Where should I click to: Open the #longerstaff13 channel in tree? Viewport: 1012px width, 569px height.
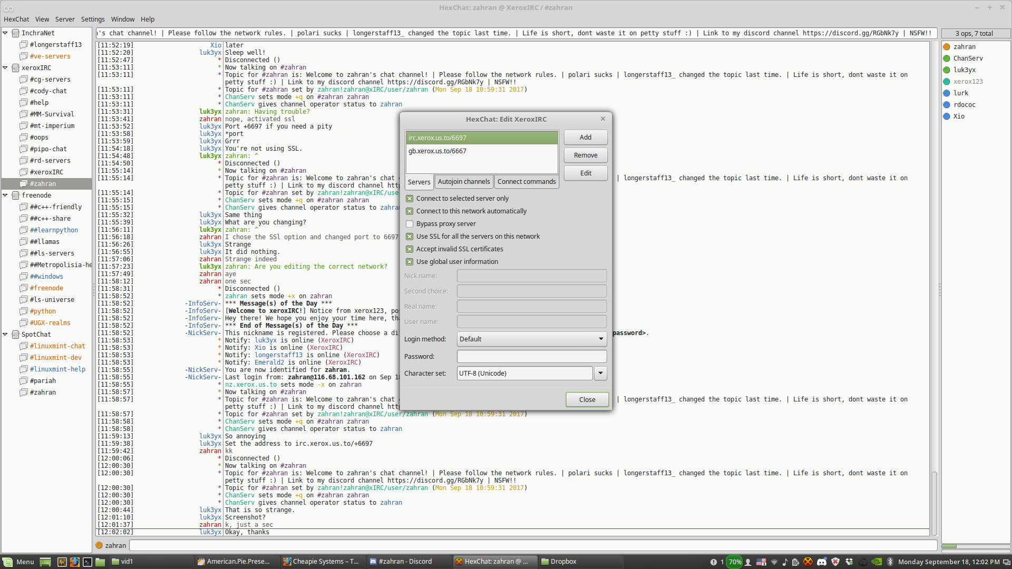(x=55, y=45)
